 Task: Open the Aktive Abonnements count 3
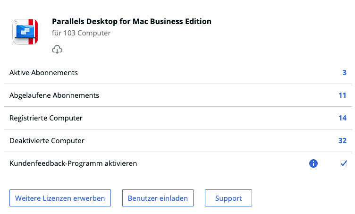pyautogui.click(x=344, y=72)
